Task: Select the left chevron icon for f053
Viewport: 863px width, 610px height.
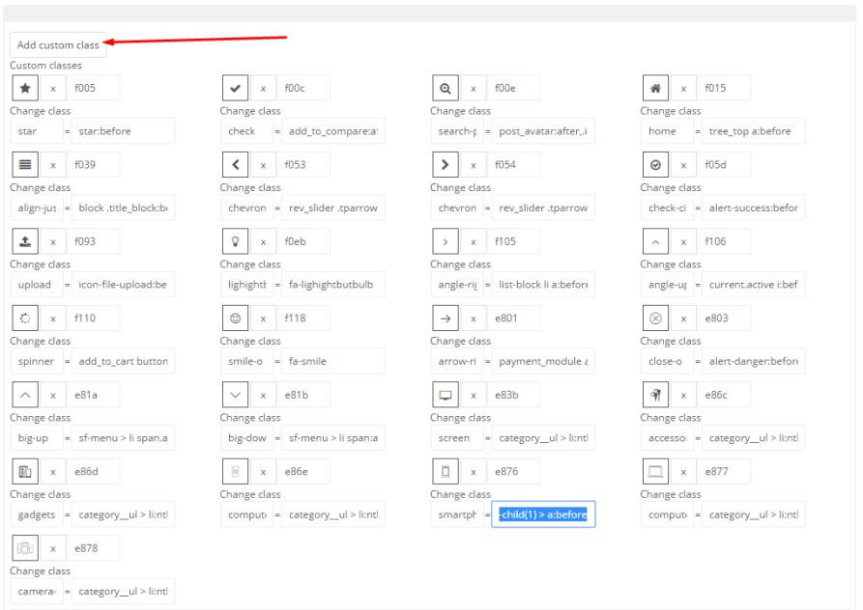Action: (235, 164)
